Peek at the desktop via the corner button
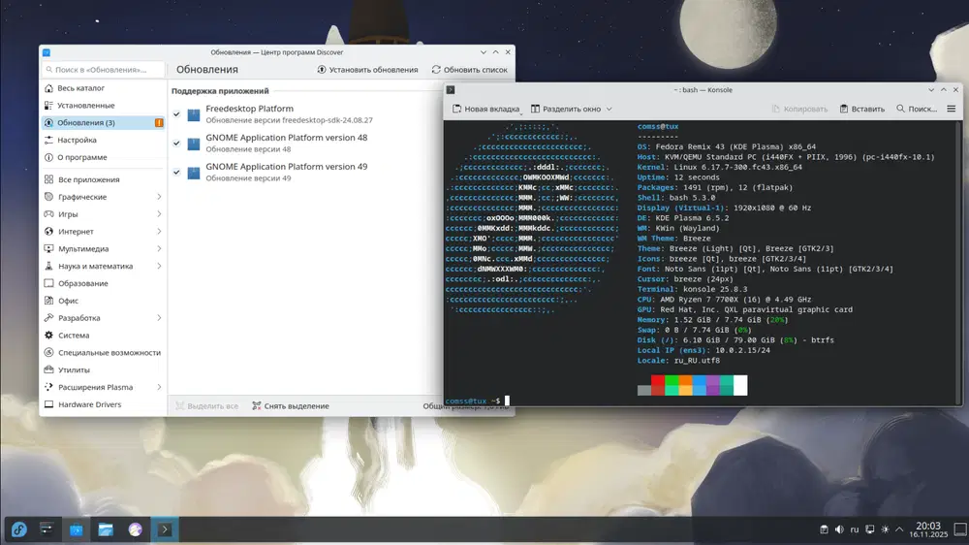This screenshot has height=545, width=969. coord(960,529)
